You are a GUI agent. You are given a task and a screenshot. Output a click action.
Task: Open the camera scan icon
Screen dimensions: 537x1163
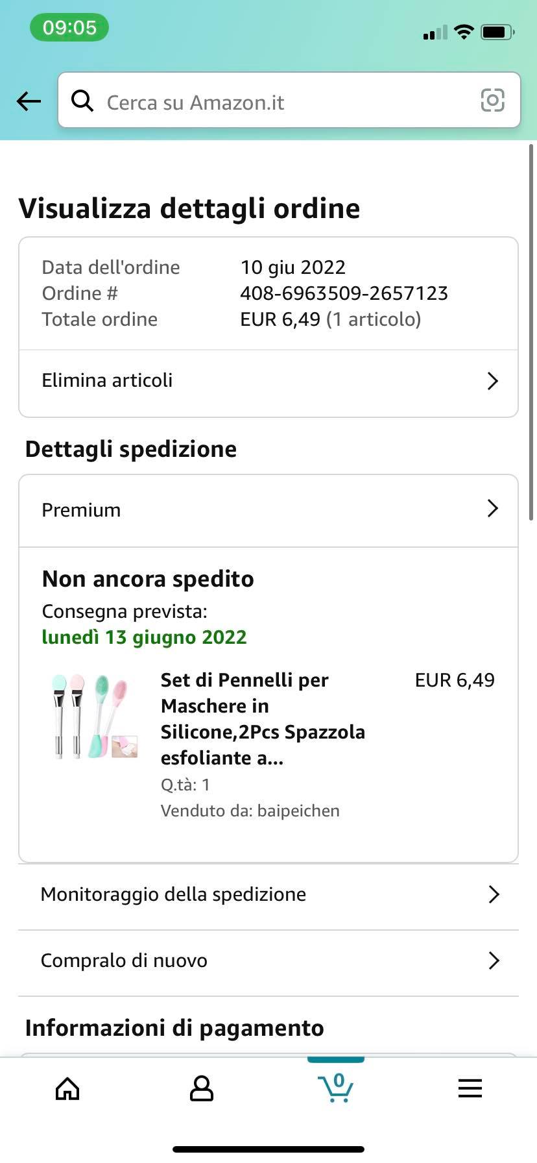point(492,101)
